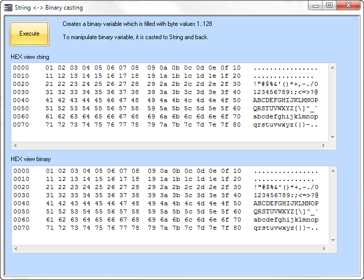Click hex byte 2b in HEX view string
The width and height of the screenshot is (364, 280).
[x=176, y=84]
